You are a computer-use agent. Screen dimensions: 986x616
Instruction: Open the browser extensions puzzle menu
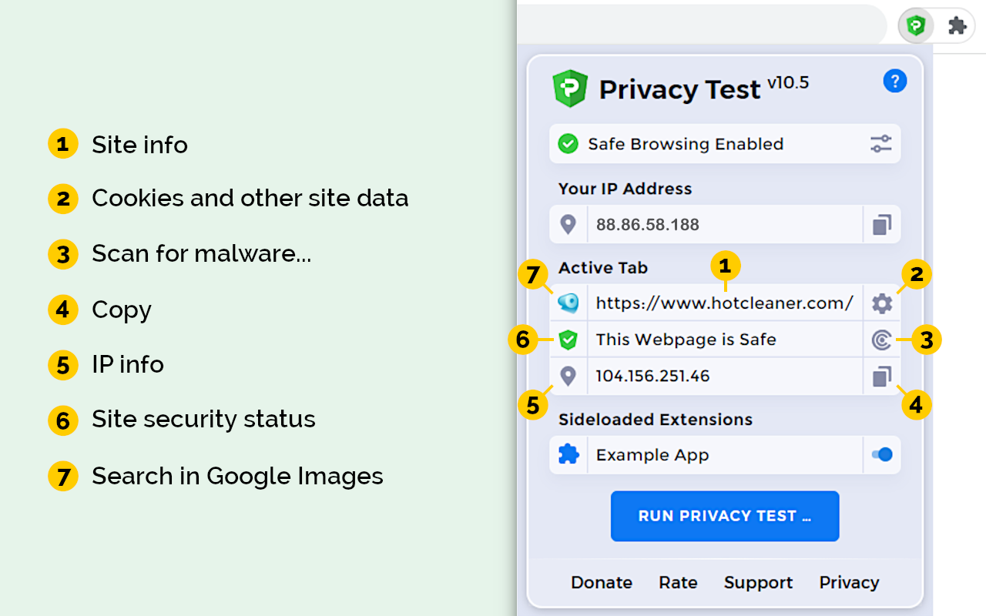click(x=957, y=25)
